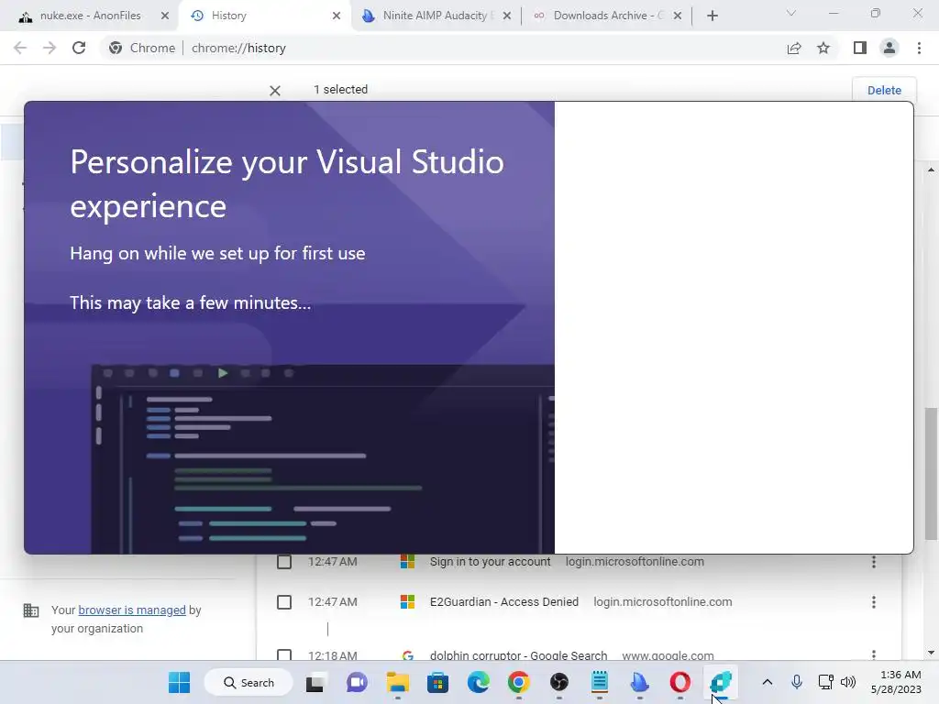Go forward to the next page
Screen dimensions: 939x704
[50, 48]
